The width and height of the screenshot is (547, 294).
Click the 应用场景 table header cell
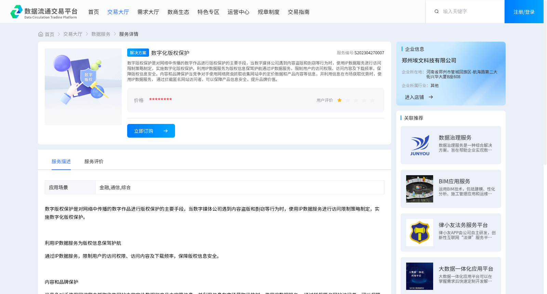pyautogui.click(x=70, y=187)
